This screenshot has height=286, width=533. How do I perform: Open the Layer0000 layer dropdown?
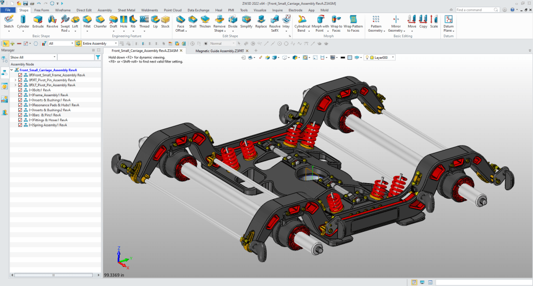click(393, 58)
